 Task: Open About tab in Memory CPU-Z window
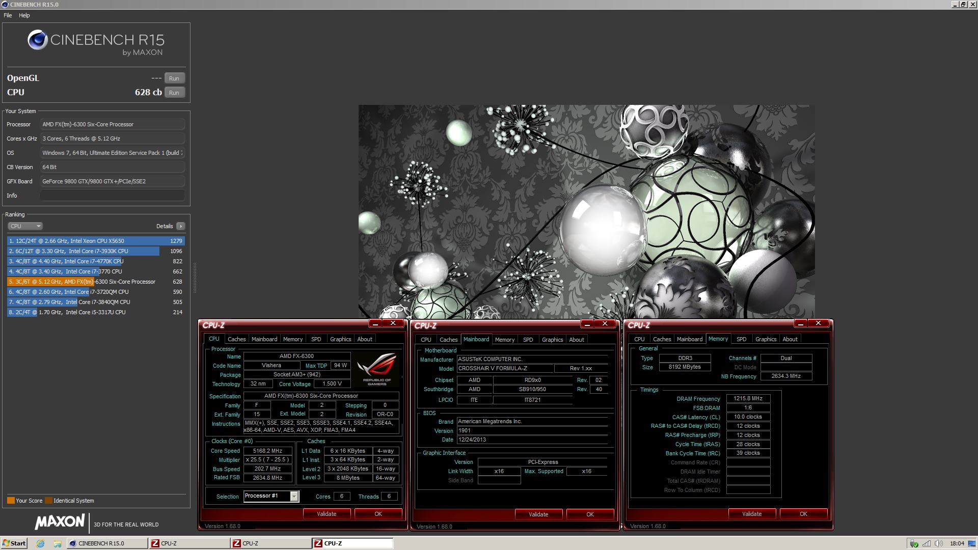click(790, 339)
